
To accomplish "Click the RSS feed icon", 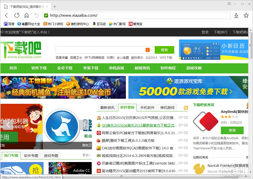I will click(x=186, y=108).
